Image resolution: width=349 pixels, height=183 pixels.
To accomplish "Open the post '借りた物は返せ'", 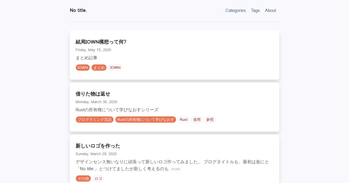I will pyautogui.click(x=93, y=94).
